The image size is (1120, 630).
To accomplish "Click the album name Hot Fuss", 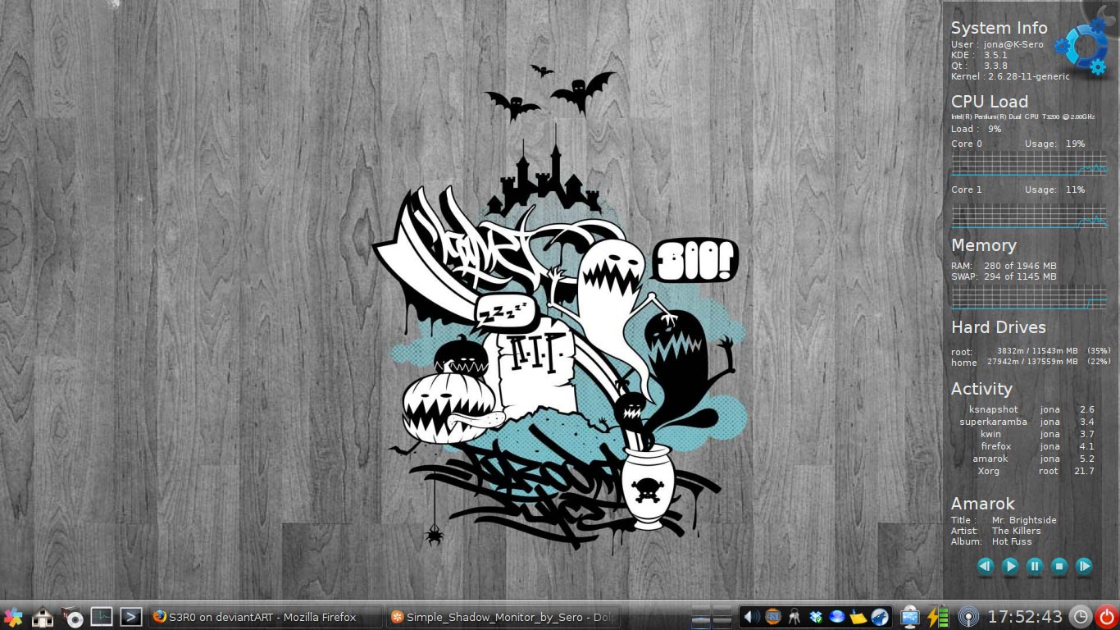I will coord(1012,541).
